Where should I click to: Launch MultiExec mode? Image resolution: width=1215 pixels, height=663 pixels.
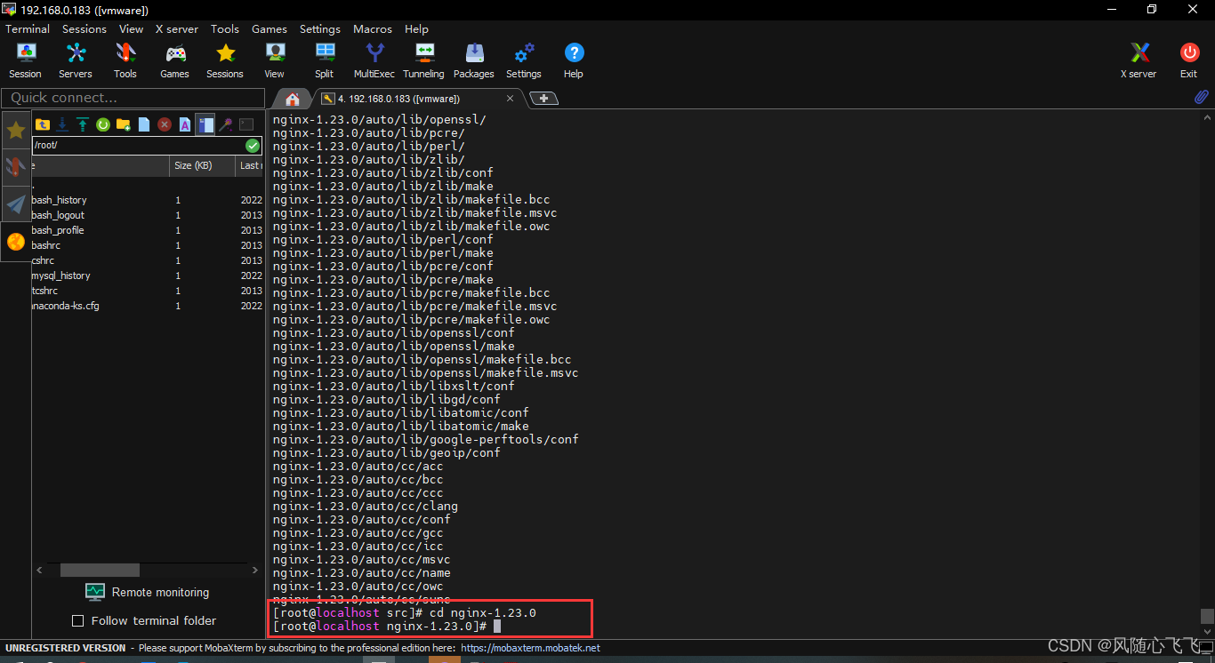pyautogui.click(x=374, y=60)
